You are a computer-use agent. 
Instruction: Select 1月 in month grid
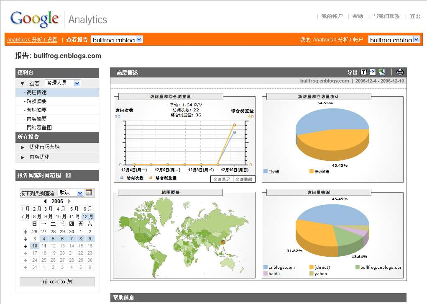26,209
